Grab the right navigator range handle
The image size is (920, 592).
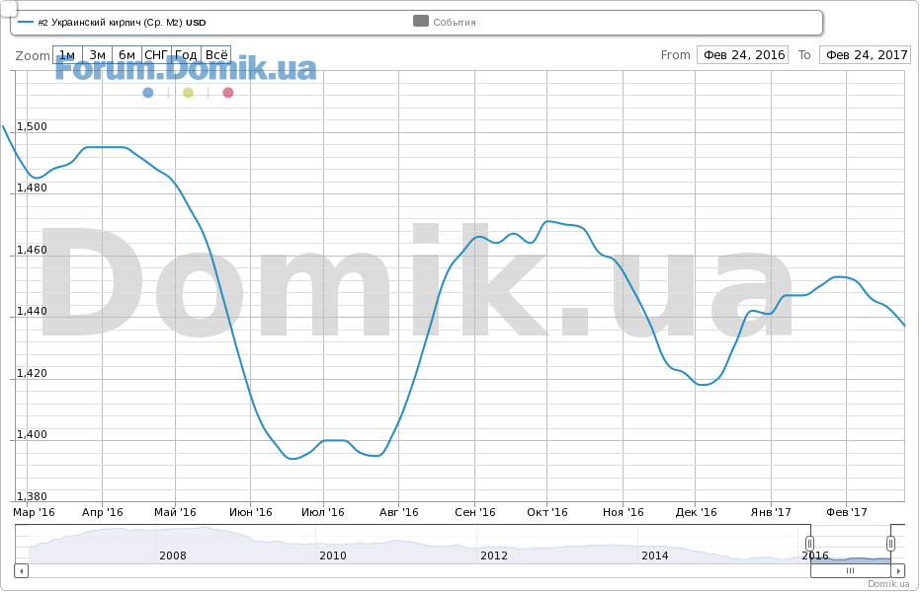pyautogui.click(x=890, y=544)
